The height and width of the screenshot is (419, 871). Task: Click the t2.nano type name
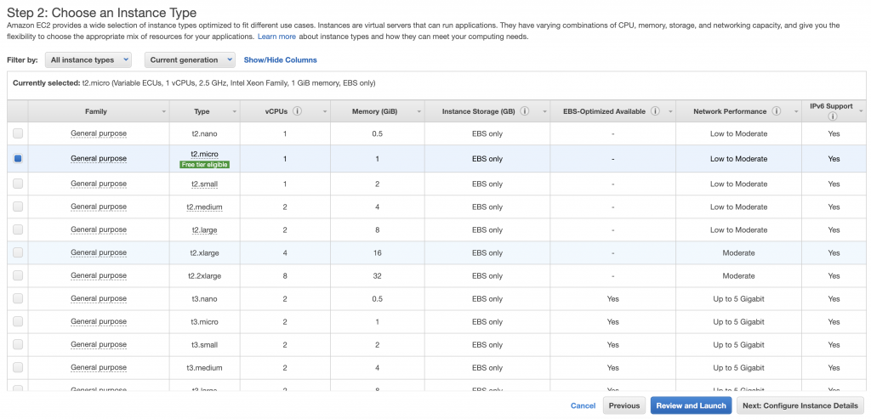(x=204, y=133)
